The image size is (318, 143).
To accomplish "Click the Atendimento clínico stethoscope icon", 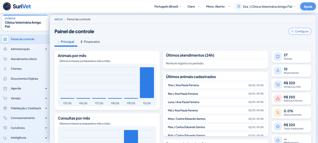I will coord(5,59).
